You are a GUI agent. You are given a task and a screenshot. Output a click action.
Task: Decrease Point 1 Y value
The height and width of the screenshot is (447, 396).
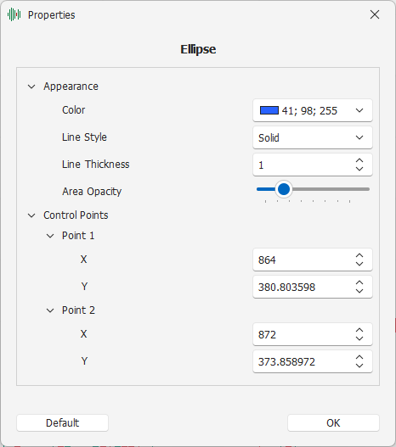click(359, 291)
